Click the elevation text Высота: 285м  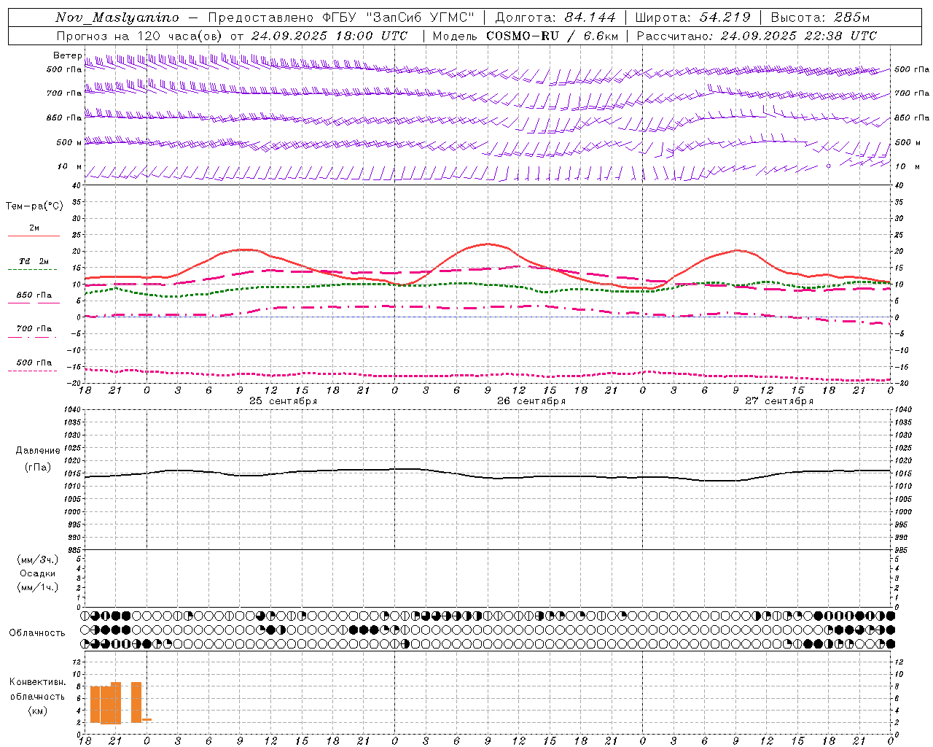click(x=820, y=18)
